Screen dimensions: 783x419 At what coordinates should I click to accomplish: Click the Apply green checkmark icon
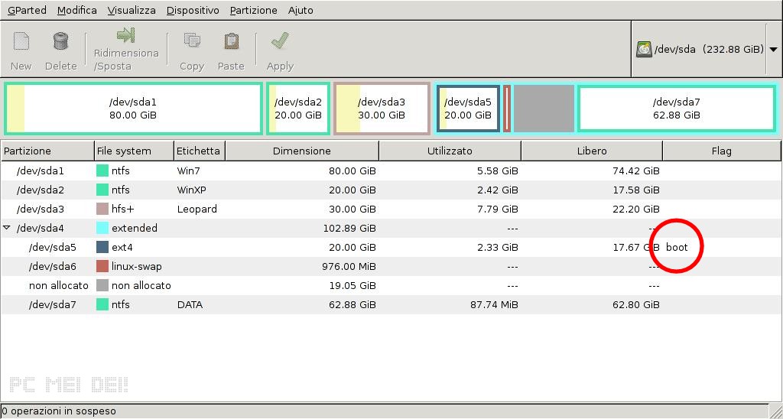point(280,41)
